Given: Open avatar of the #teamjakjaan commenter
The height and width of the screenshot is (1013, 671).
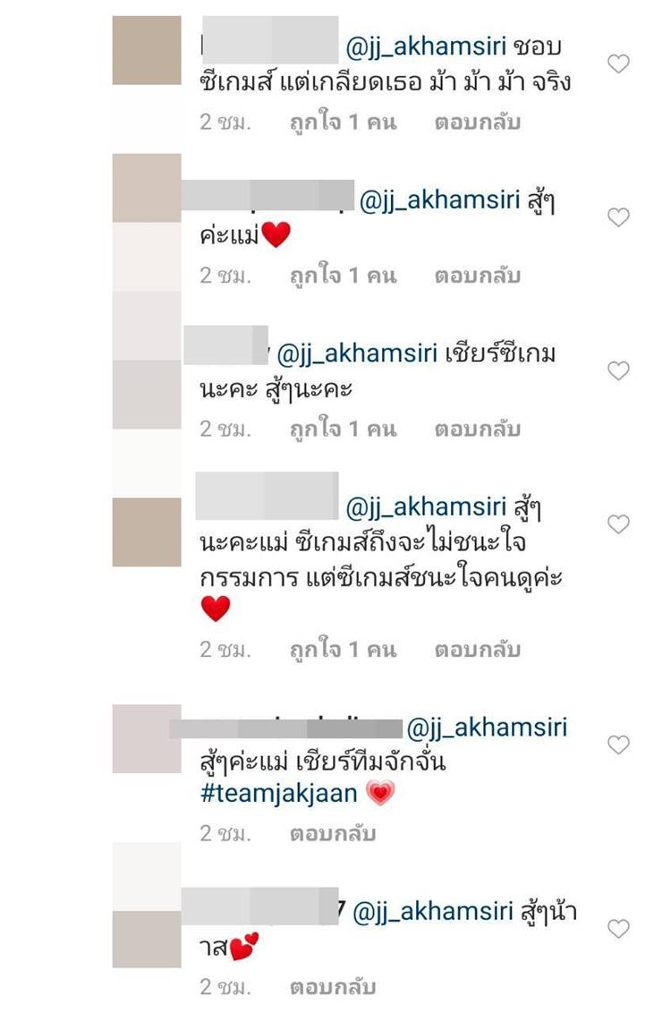Looking at the screenshot, I should pyautogui.click(x=147, y=739).
